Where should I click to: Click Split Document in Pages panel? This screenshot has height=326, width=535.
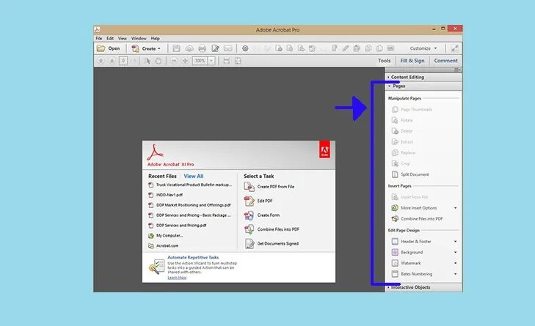click(x=410, y=174)
